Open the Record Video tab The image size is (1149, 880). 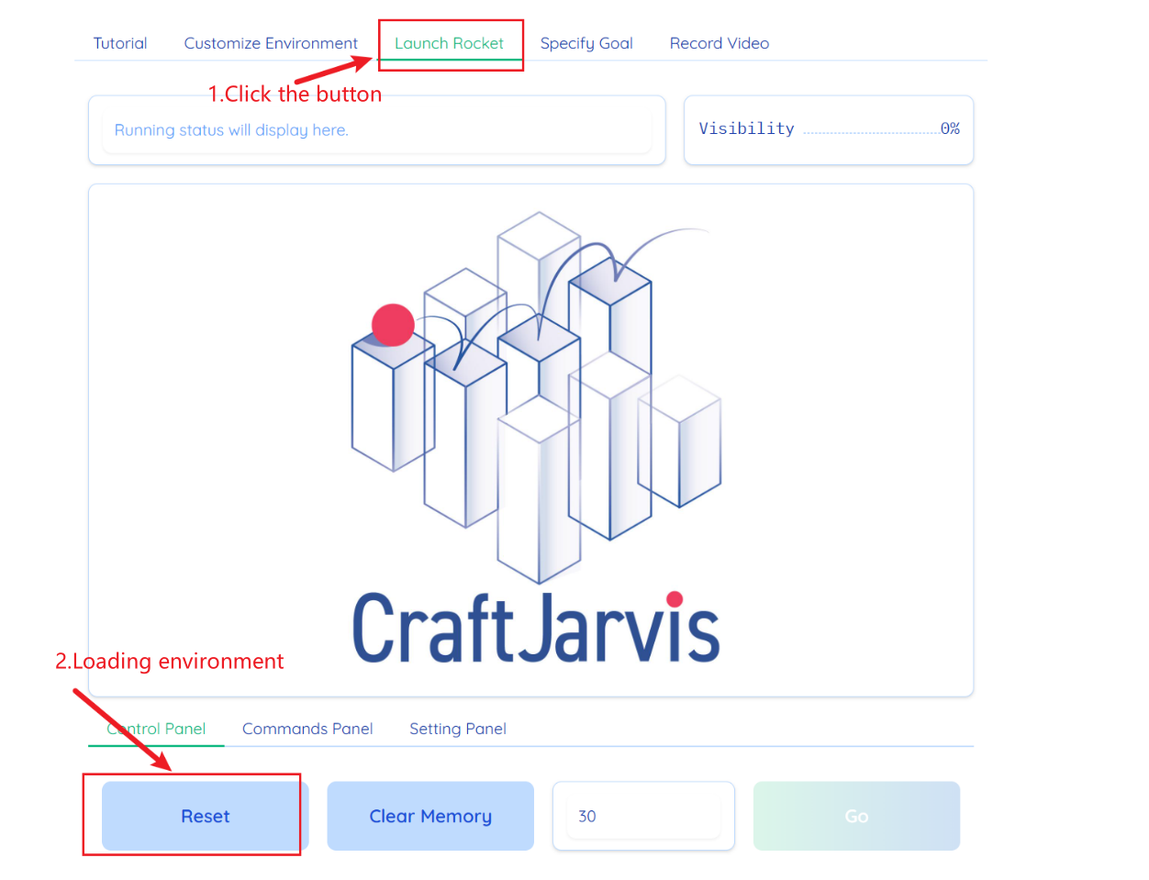point(720,43)
